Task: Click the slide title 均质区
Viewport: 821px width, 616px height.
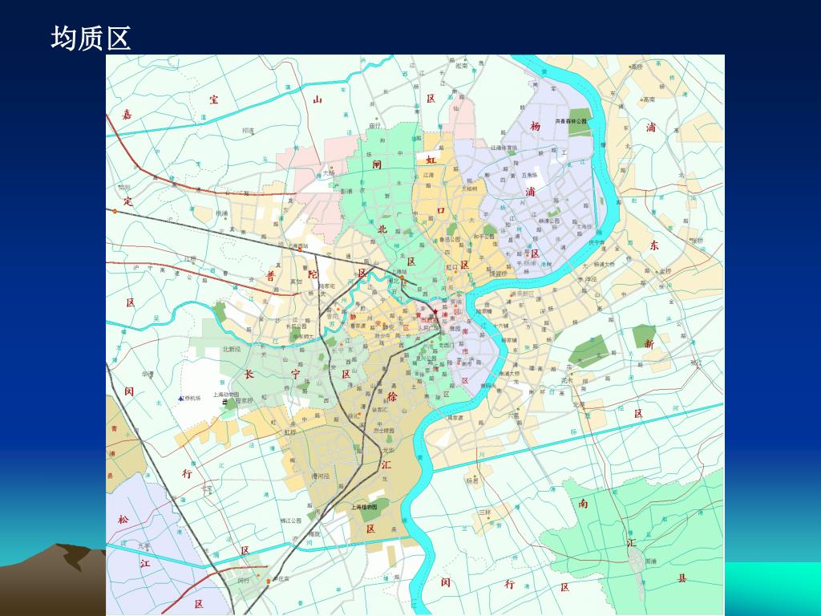Action: click(91, 38)
